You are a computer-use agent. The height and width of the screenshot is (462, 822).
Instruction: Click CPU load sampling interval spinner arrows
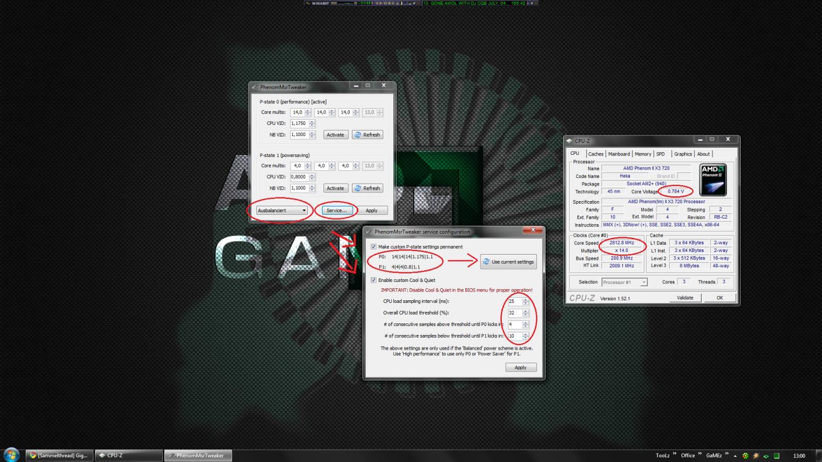[x=526, y=301]
